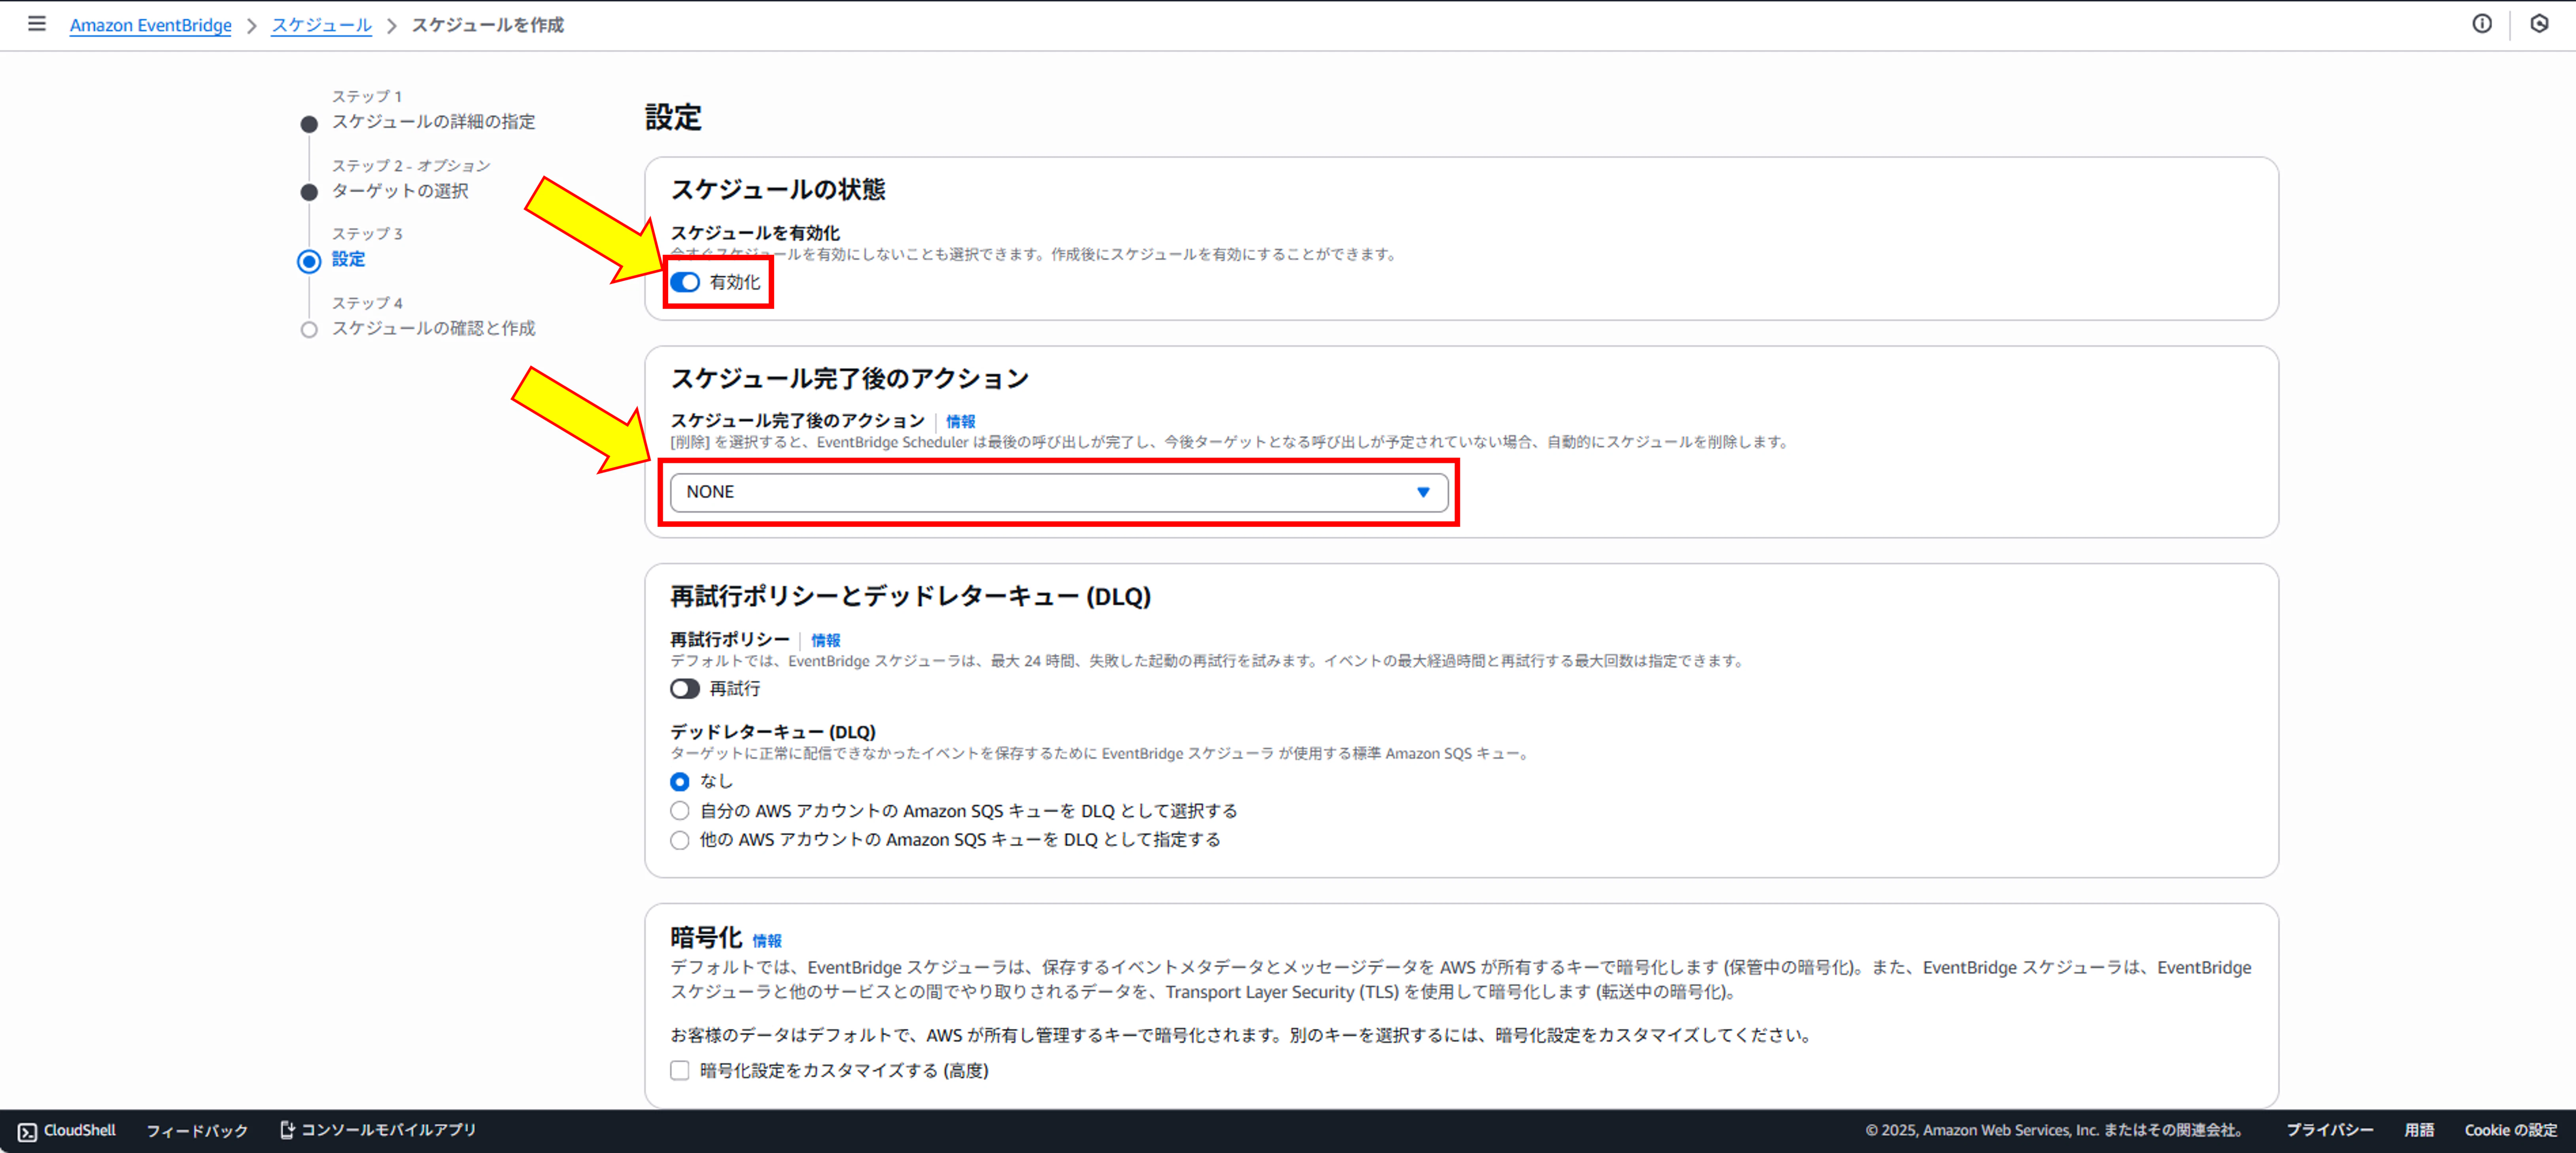Toggle the スケジュールを有効化 switch
The image size is (2576, 1153).
(x=685, y=283)
